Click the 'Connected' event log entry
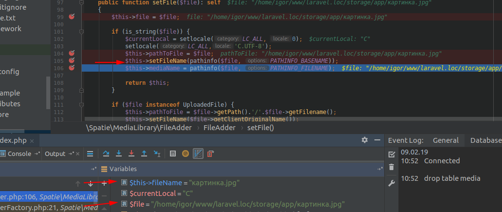Viewport: 502px width, 212px height. pyautogui.click(x=442, y=161)
